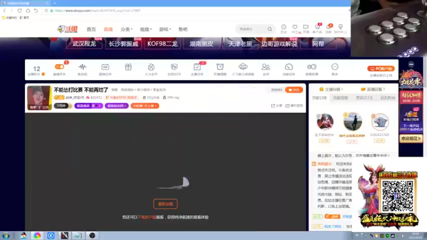Click the 福利签到 sign-in link
This screenshot has width=427, height=240.
294,106
